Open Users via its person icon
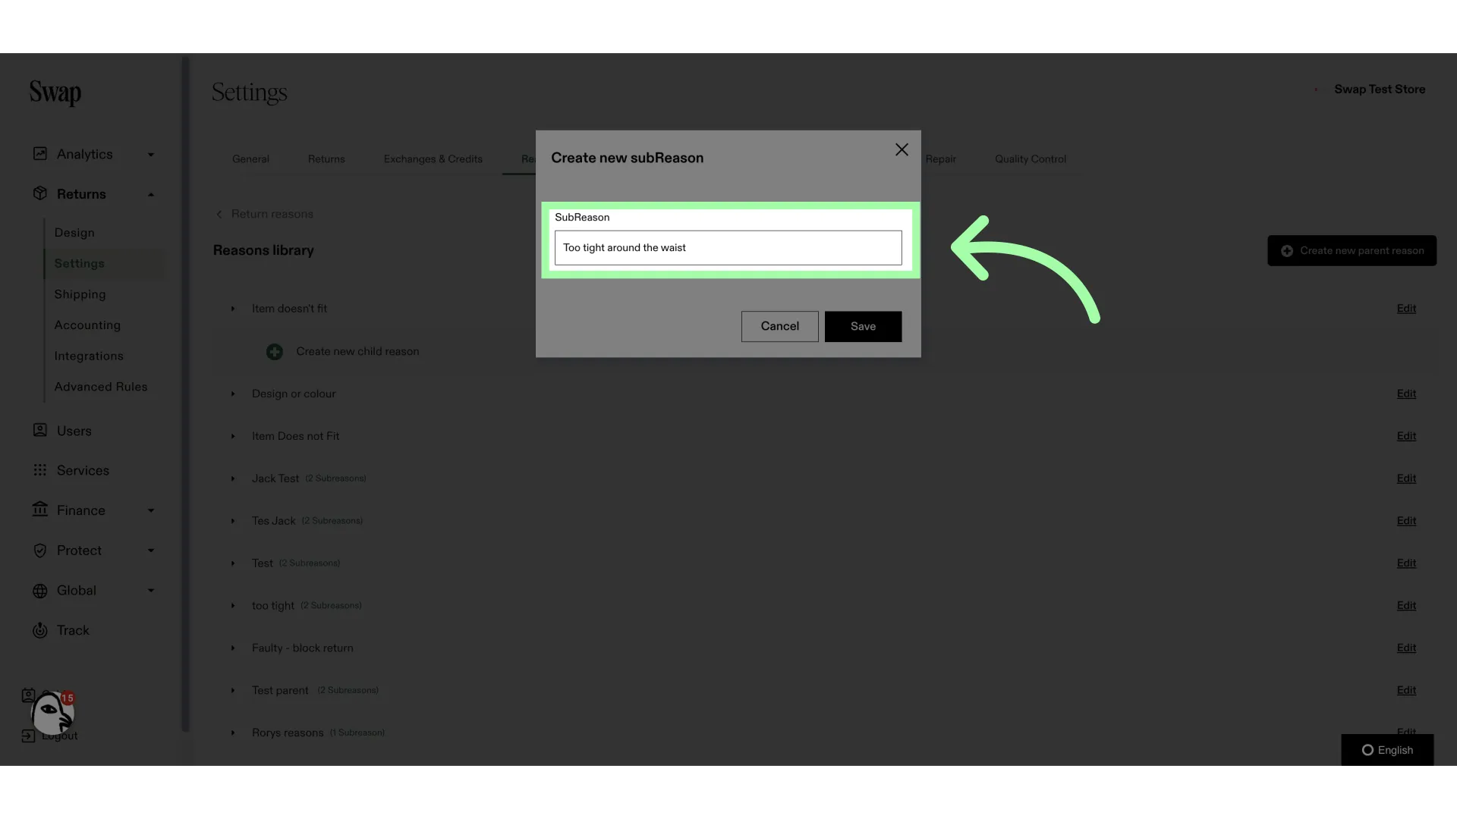 pyautogui.click(x=40, y=430)
